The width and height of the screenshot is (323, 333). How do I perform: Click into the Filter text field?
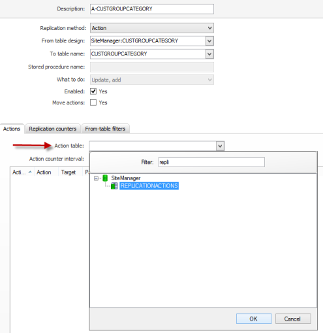point(211,163)
